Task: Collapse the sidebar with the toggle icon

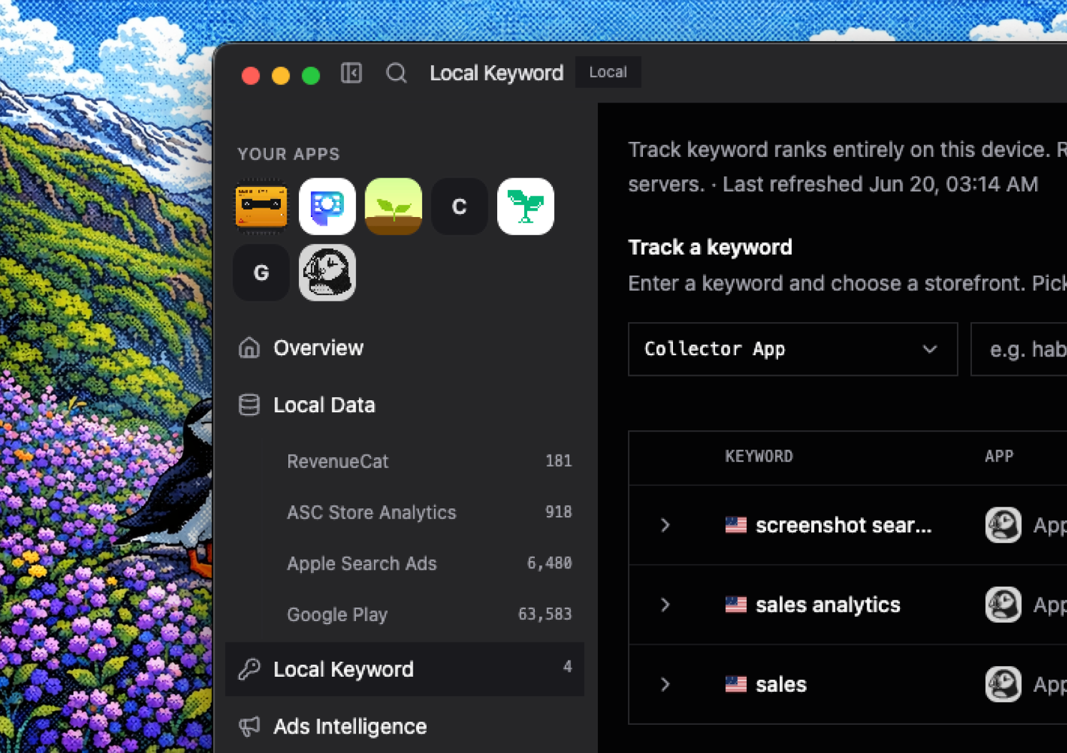Action: pyautogui.click(x=351, y=73)
